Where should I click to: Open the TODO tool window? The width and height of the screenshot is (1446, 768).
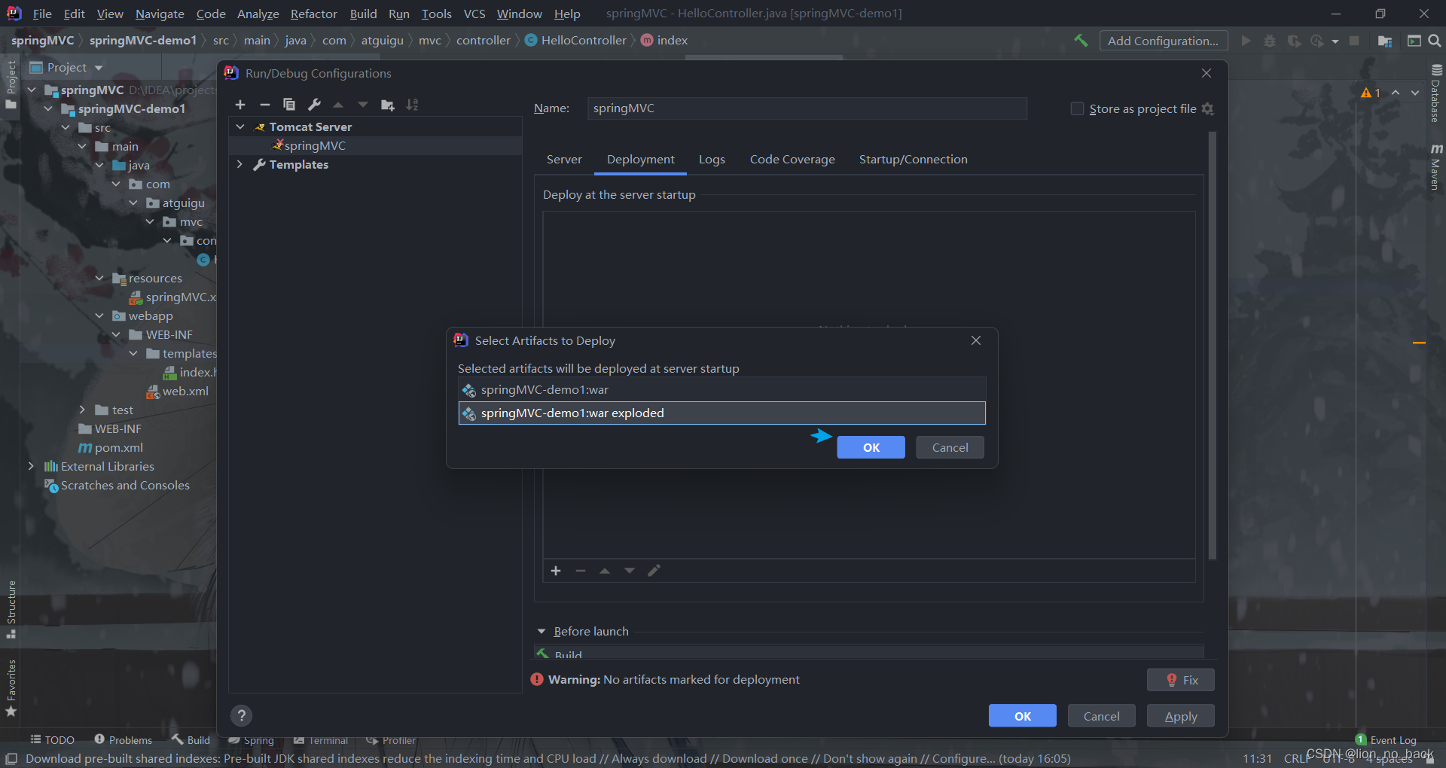[52, 740]
